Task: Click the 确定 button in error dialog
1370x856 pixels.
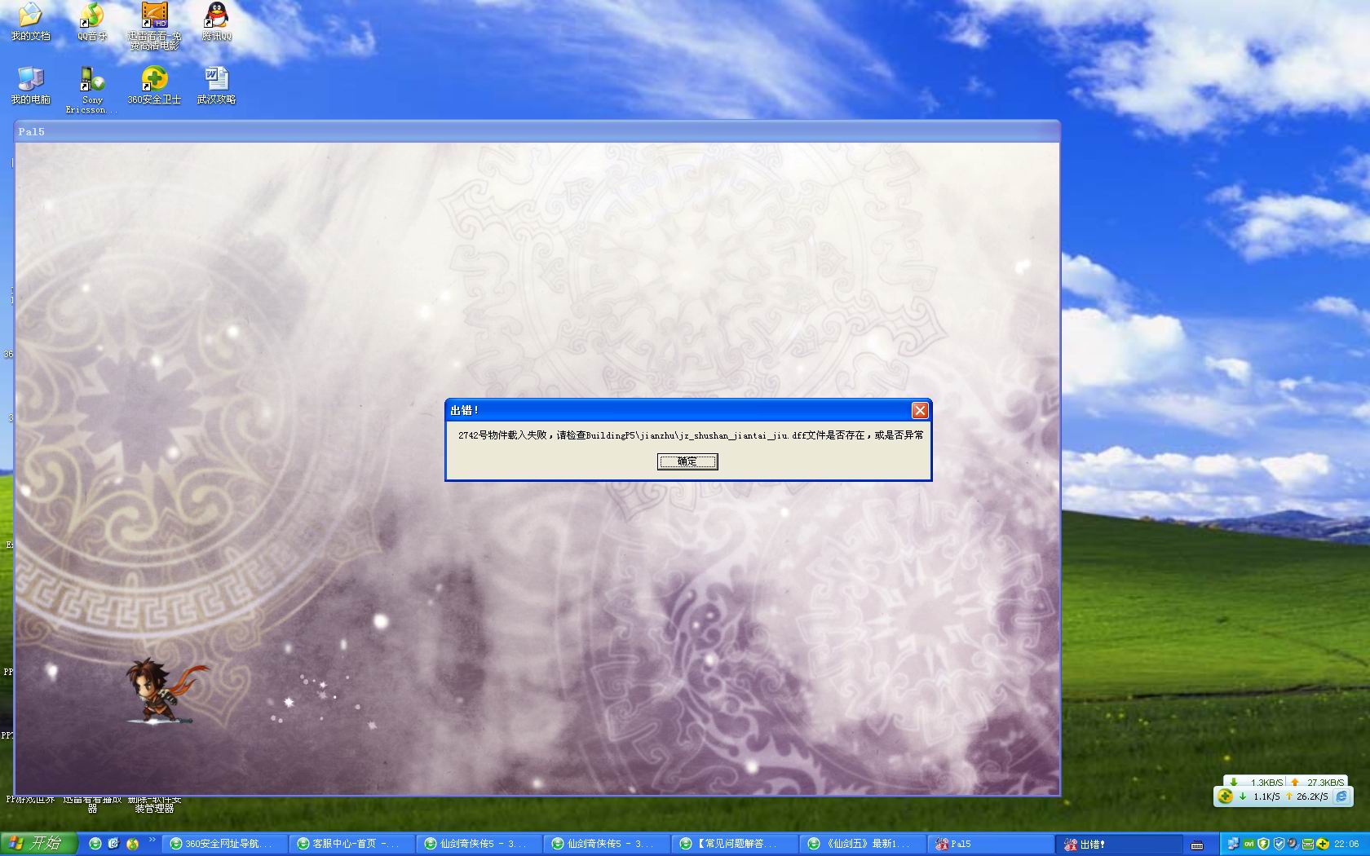Action: pos(687,461)
